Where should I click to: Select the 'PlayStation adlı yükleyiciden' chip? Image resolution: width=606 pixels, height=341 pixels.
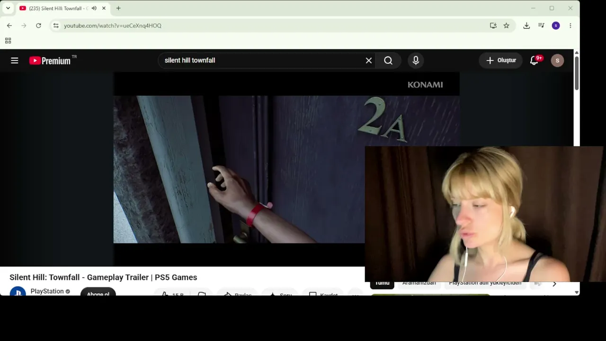(485, 283)
